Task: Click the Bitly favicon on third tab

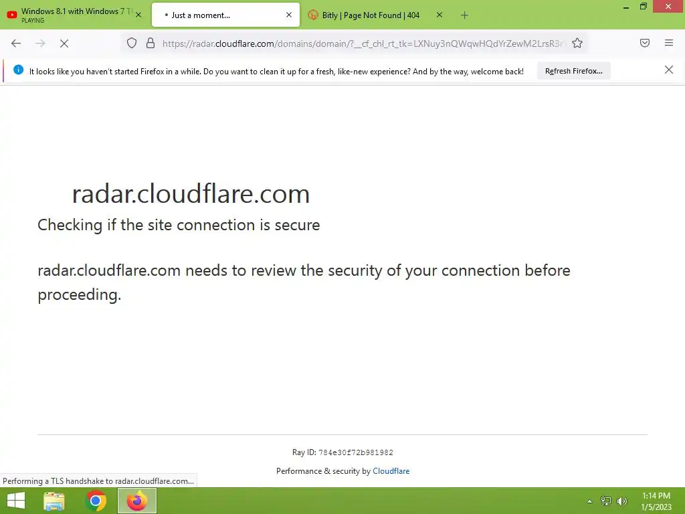Action: click(313, 15)
